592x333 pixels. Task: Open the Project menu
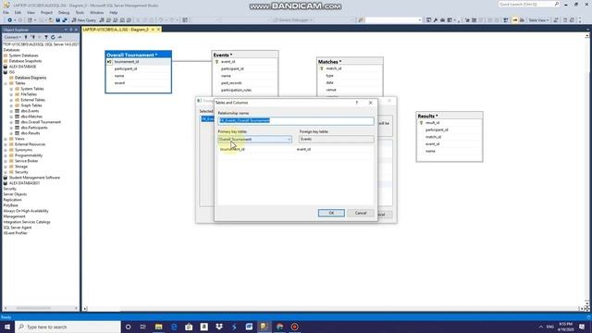pos(47,12)
